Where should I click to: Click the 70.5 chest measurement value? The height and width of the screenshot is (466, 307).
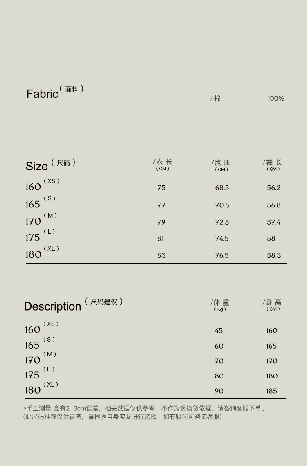pos(222,205)
